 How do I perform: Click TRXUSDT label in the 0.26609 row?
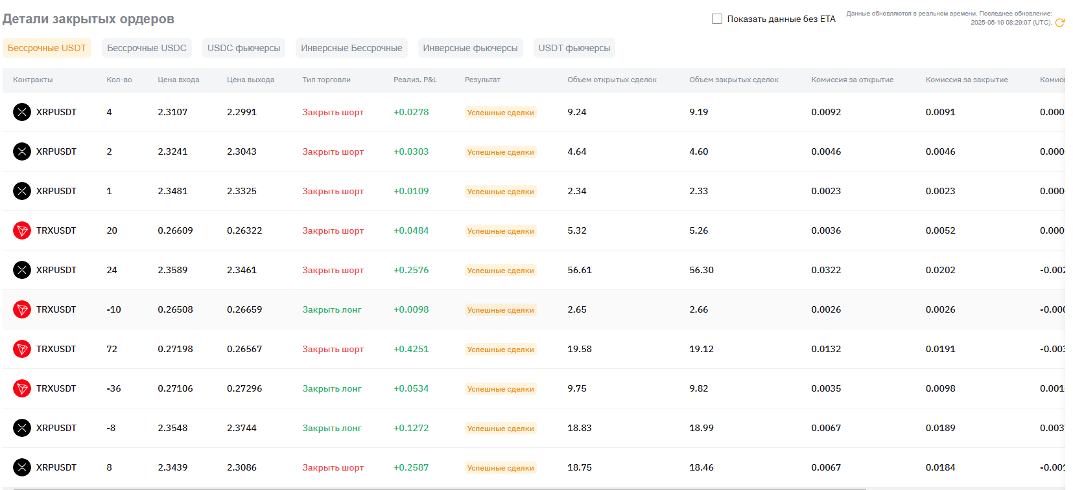56,230
